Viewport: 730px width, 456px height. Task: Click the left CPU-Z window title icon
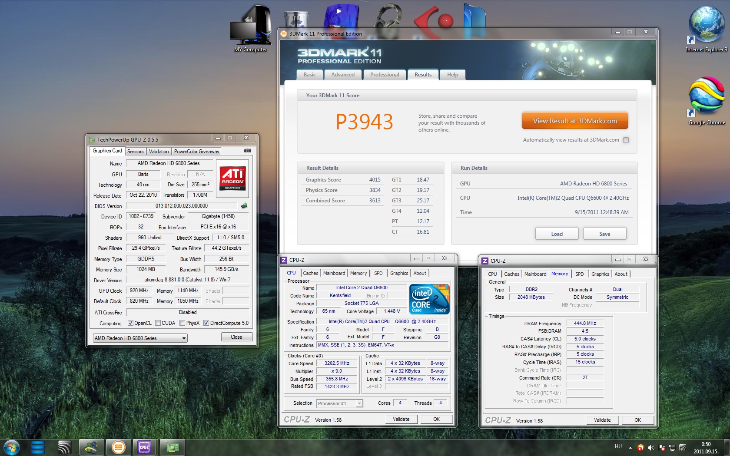click(x=284, y=260)
